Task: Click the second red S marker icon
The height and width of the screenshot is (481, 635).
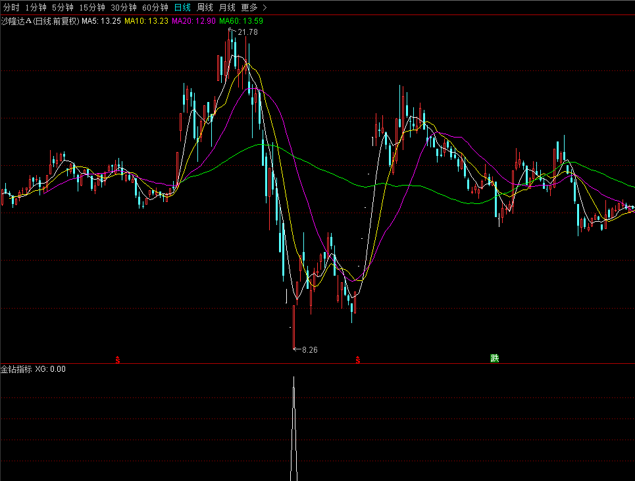Action: 358,359
